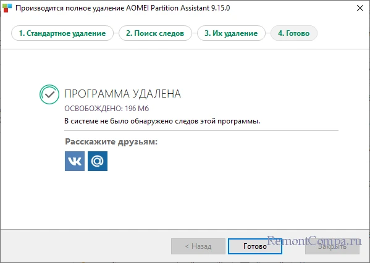370x263 pixels.
Task: Close the uninstall window with X
Action: coord(360,8)
